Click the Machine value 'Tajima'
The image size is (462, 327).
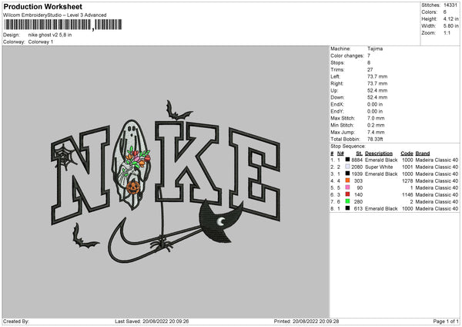[x=375, y=49]
